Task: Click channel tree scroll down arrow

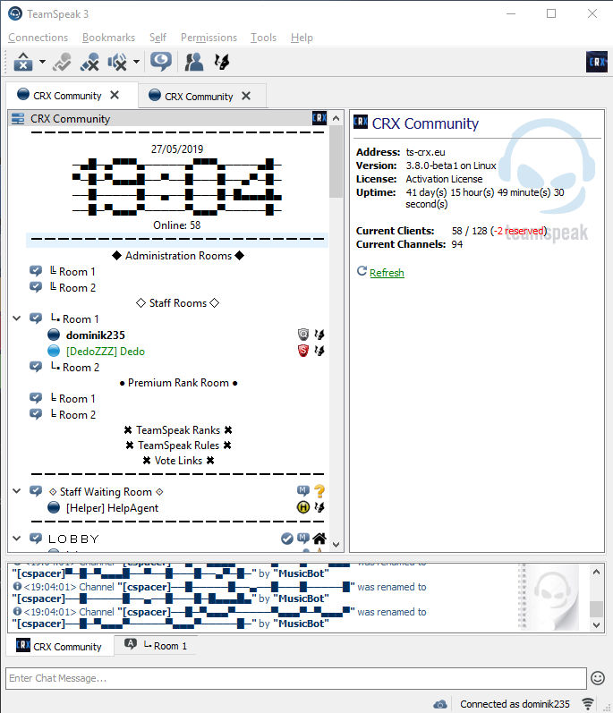Action: (336, 544)
